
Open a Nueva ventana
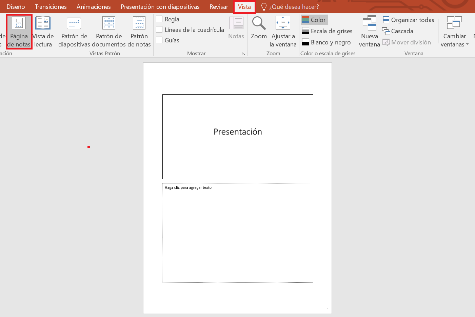[x=369, y=32]
